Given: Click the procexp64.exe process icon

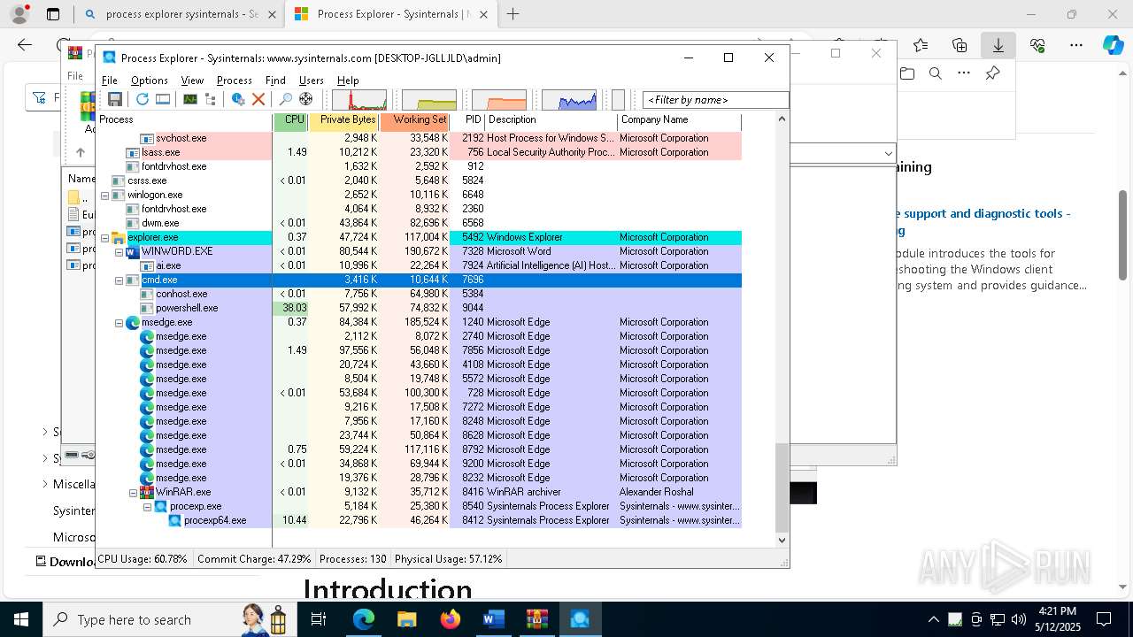Looking at the screenshot, I should (175, 520).
